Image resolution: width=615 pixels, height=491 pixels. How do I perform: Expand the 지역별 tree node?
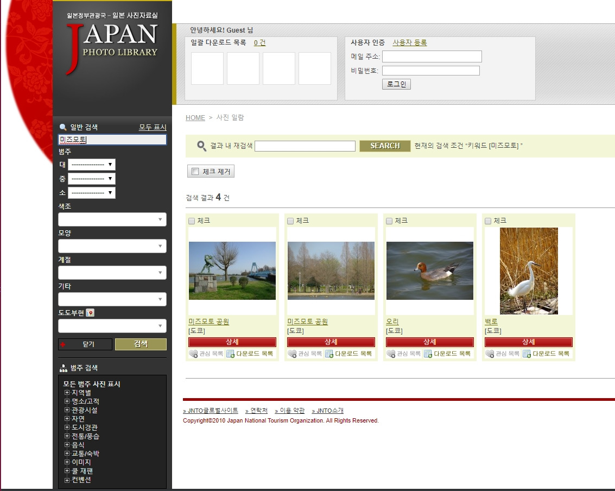tap(67, 393)
